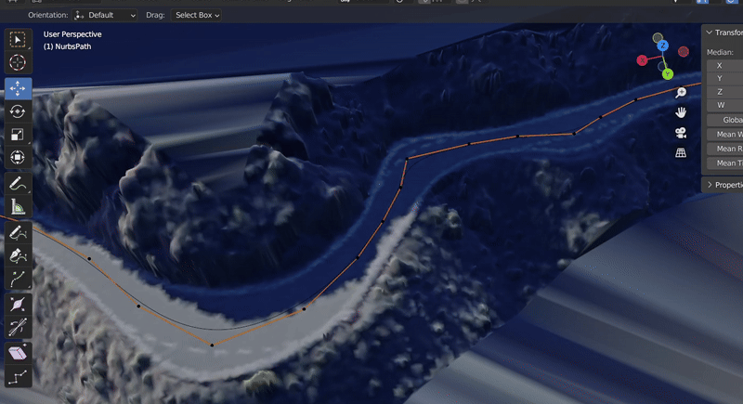The image size is (743, 404).
Task: Select the sharp bottom control point of the path
Action: click(212, 345)
